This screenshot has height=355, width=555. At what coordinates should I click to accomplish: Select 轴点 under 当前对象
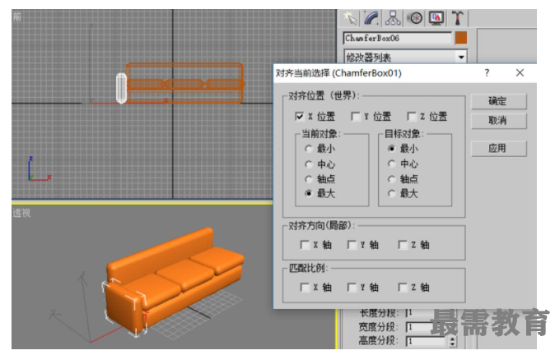(309, 179)
